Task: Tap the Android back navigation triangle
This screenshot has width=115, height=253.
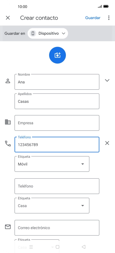Action: 83,247
